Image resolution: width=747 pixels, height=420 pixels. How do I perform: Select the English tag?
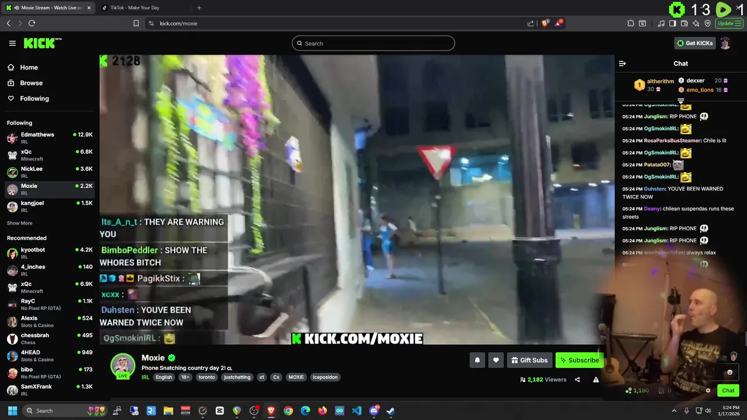[164, 377]
